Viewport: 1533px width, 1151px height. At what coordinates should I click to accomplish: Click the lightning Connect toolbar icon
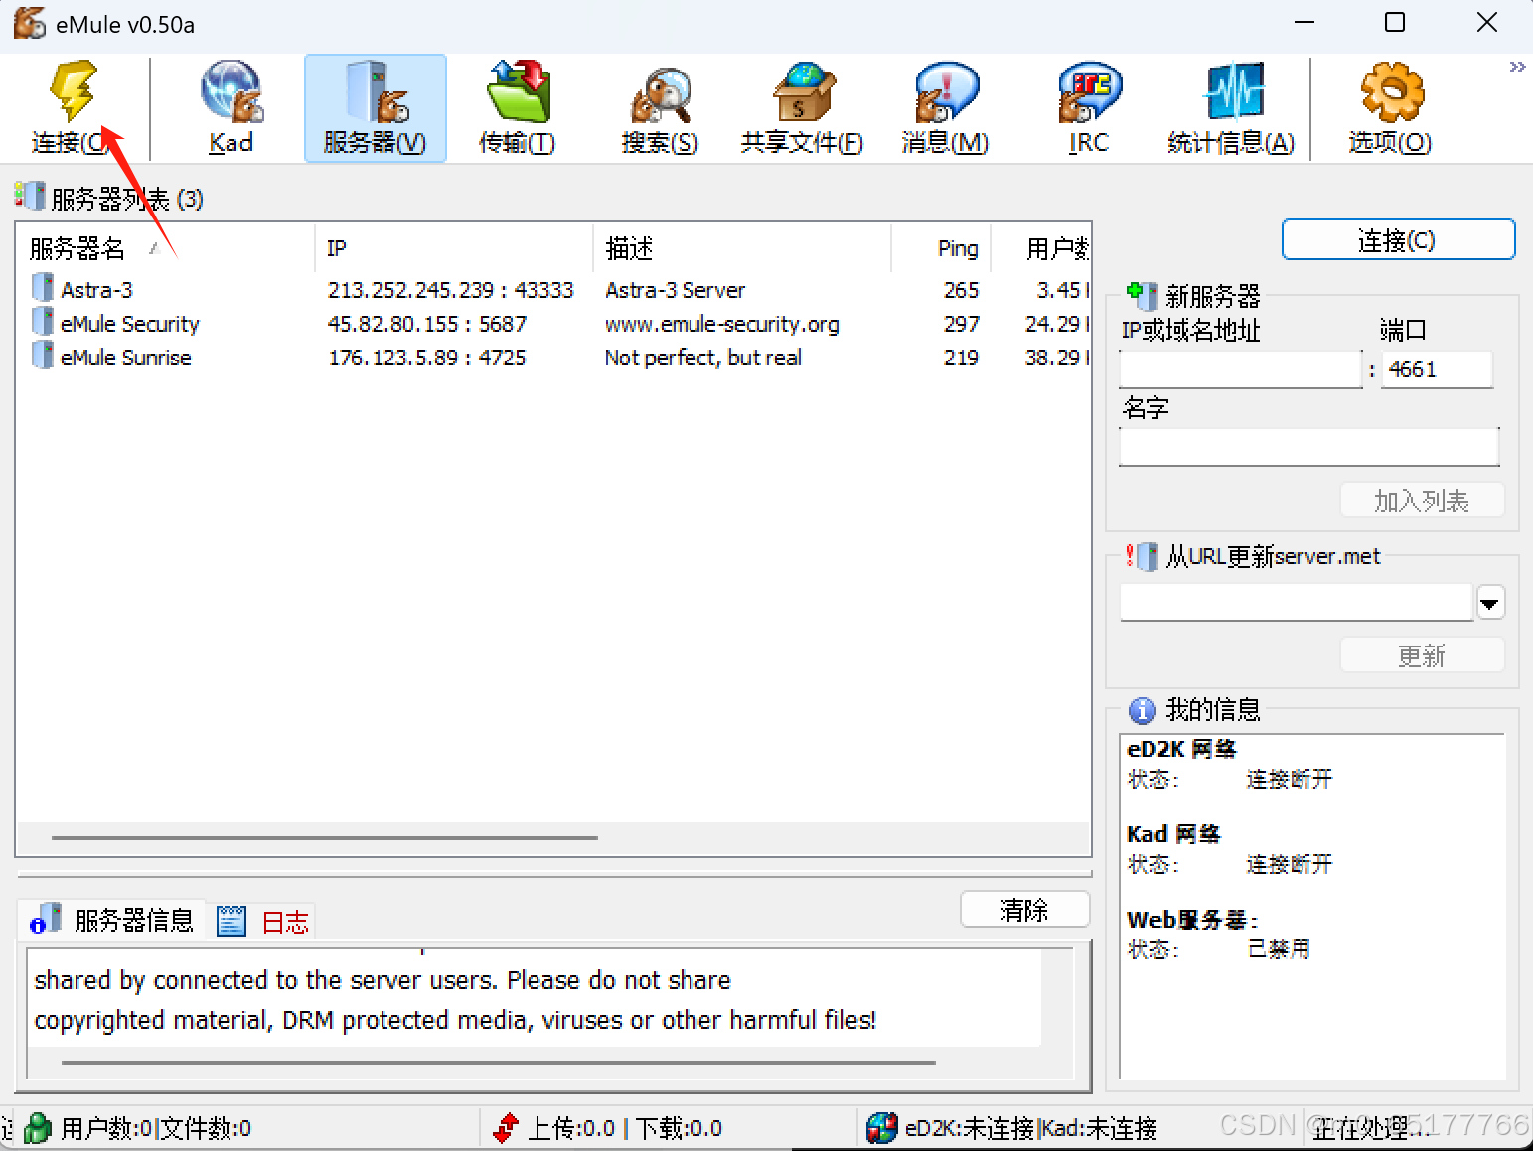click(x=73, y=91)
